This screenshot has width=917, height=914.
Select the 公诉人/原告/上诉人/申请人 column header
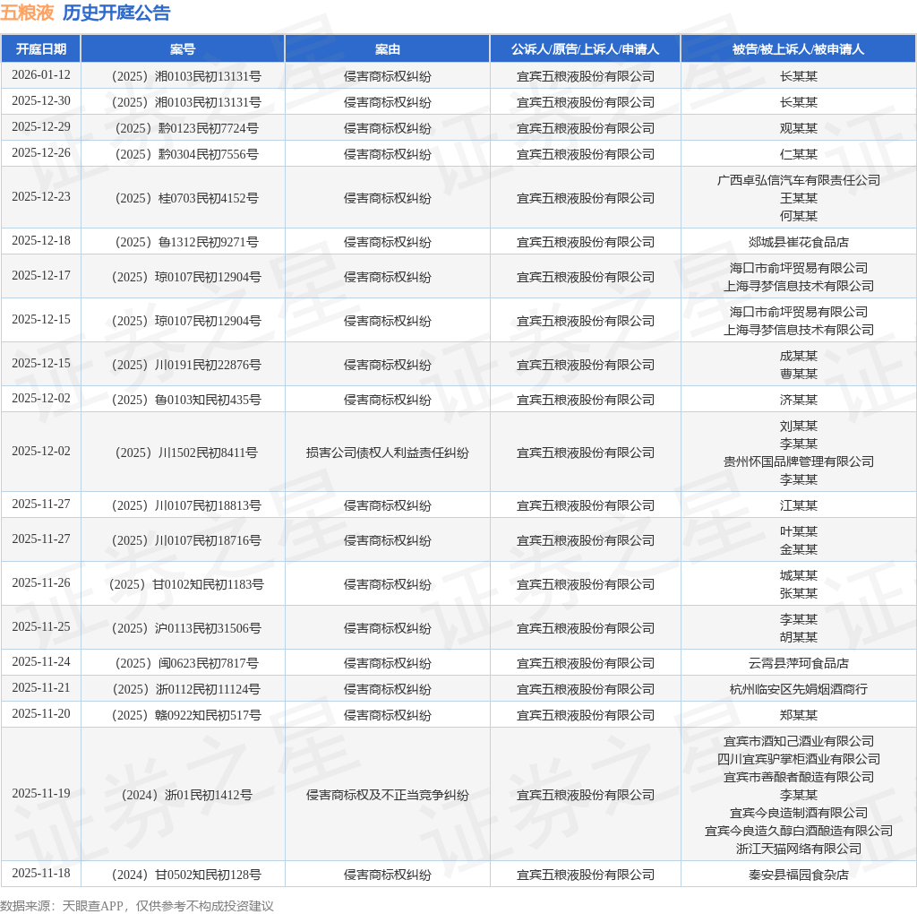point(586,49)
